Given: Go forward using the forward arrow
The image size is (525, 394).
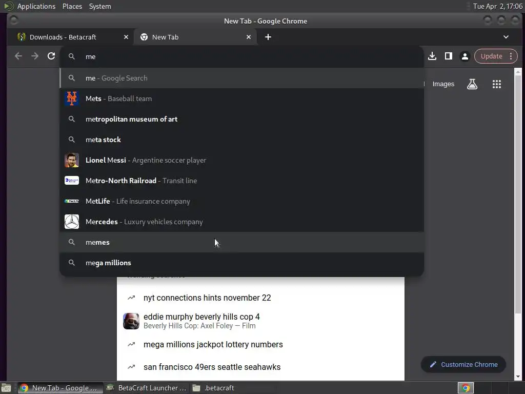Looking at the screenshot, I should click(35, 56).
